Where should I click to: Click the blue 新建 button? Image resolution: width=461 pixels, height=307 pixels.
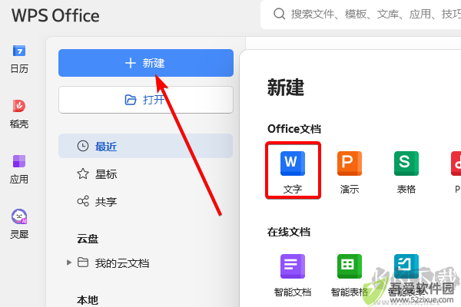point(146,63)
